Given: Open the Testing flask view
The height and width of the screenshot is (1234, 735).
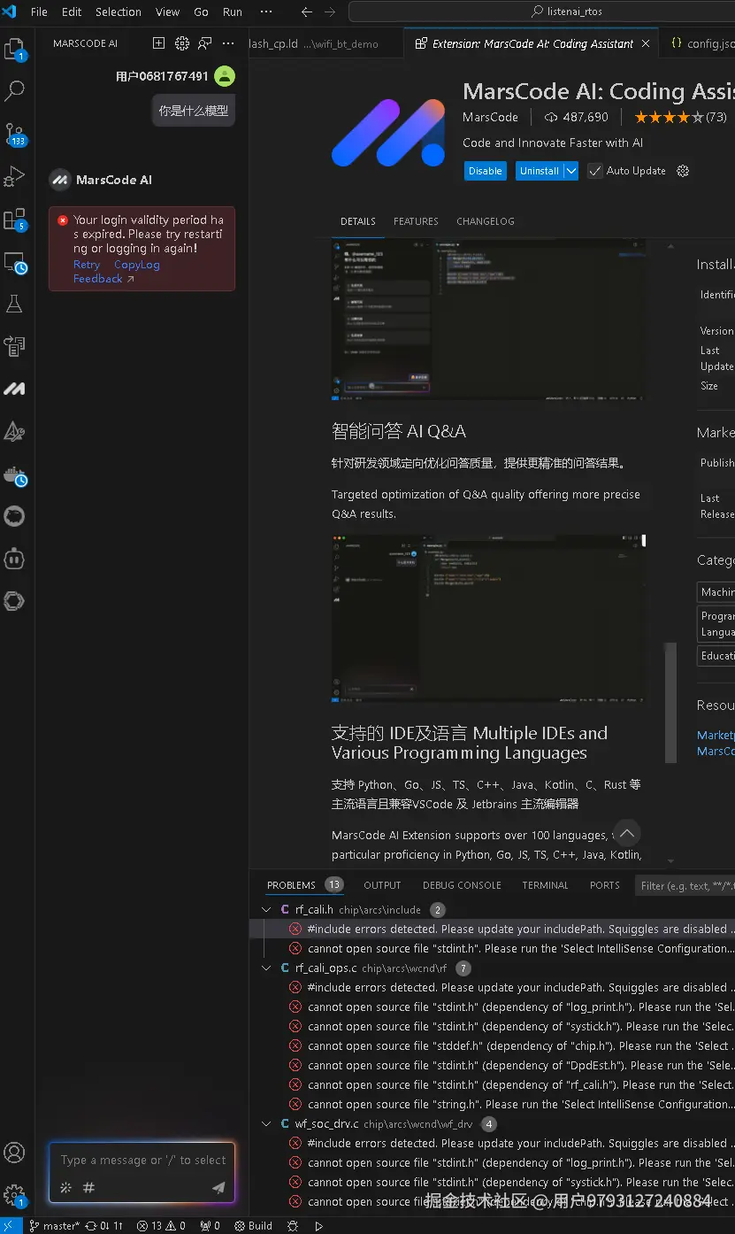Looking at the screenshot, I should coord(14,304).
